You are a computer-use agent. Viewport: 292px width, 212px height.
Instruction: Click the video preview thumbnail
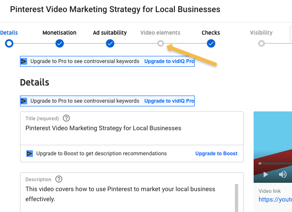[x=273, y=147]
